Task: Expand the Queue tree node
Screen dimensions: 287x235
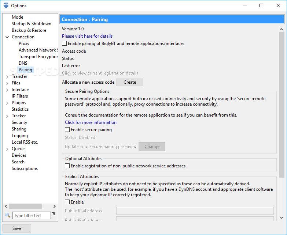Action: click(x=7, y=149)
